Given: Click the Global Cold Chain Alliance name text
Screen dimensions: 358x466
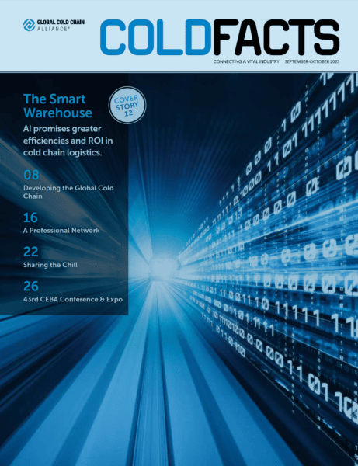Looking at the screenshot, I should click(61, 26).
